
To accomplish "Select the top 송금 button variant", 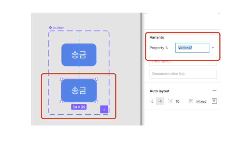I will click(x=79, y=55).
